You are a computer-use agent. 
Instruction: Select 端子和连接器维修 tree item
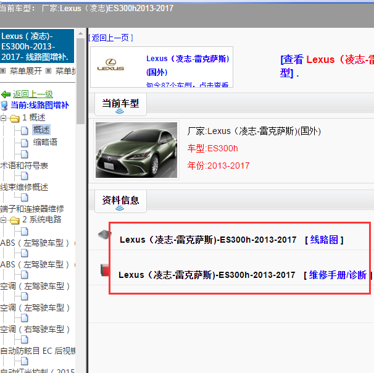point(32,209)
